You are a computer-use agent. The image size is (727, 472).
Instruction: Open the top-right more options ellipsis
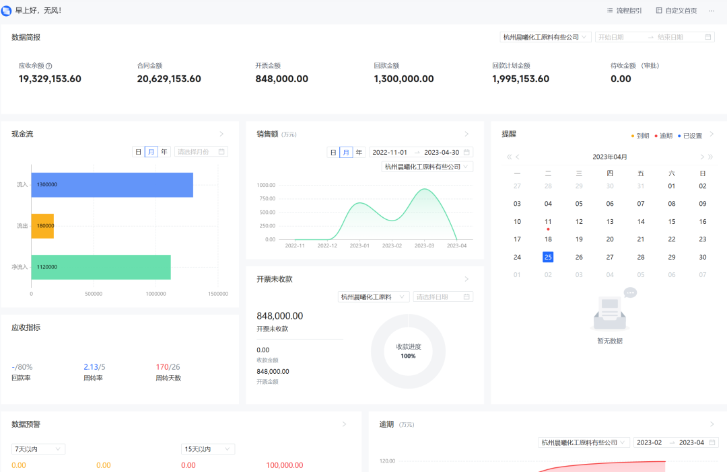click(x=712, y=11)
